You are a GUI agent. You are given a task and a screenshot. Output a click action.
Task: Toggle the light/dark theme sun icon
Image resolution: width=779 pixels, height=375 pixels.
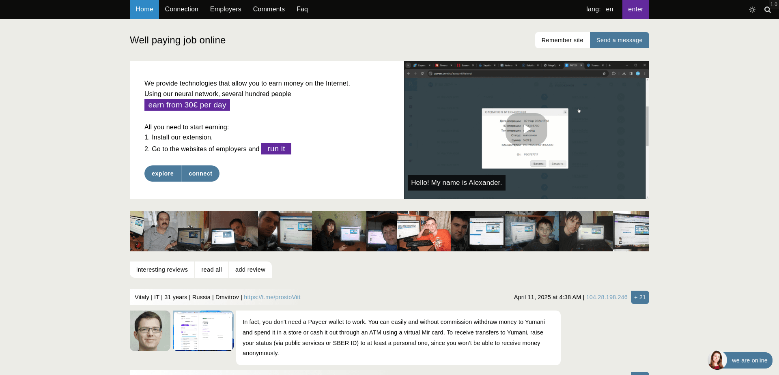point(752,10)
